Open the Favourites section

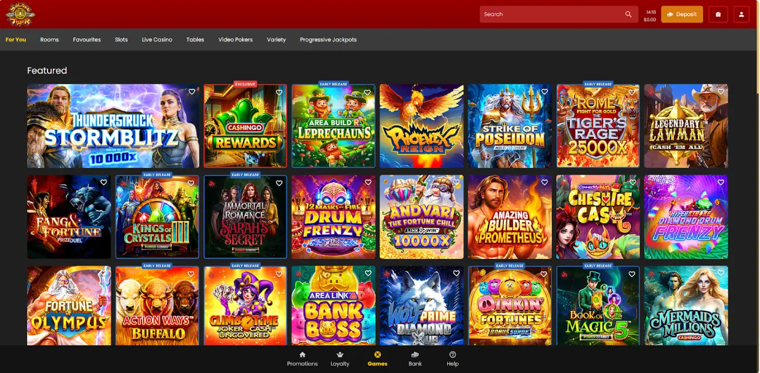coord(87,39)
